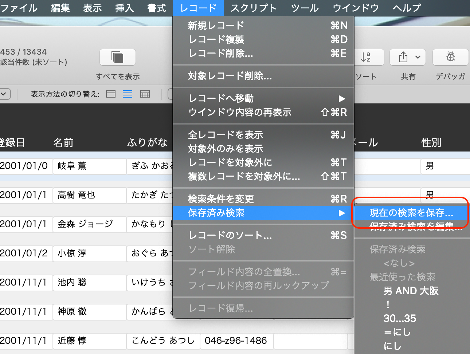Choose 検索条件を変更 menu item
Viewport: 470px width, 354px height.
[x=263, y=199]
